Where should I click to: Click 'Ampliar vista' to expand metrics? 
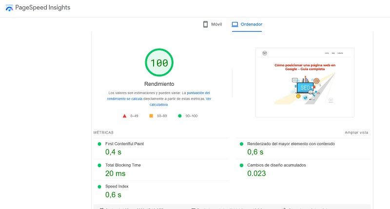[356, 133]
